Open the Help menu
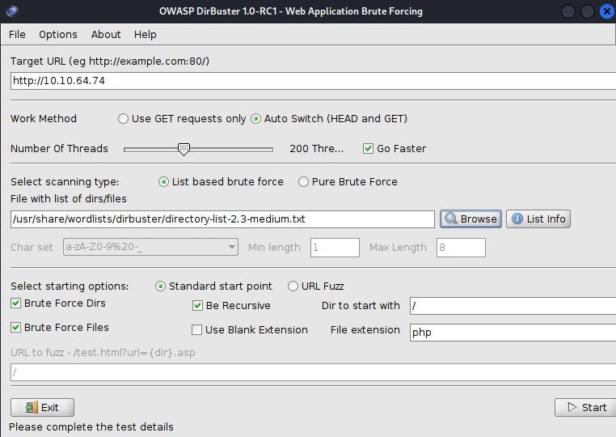Viewport: 616px width, 437px height. [x=146, y=34]
